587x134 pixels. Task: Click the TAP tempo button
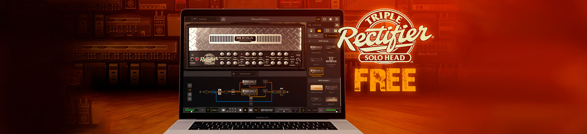tap(321, 110)
